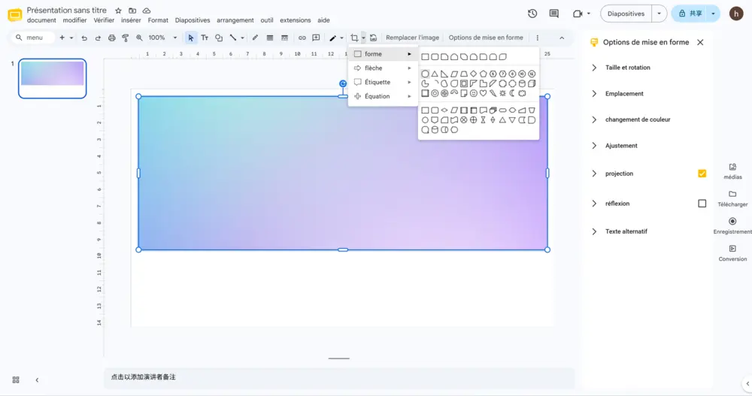Open the Diapositives slideshow dropdown arrow
The width and height of the screenshot is (752, 396).
click(x=659, y=14)
